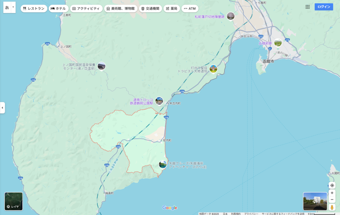340x215 pixels.
Task: Click the 函館市 city label
Action: (268, 61)
